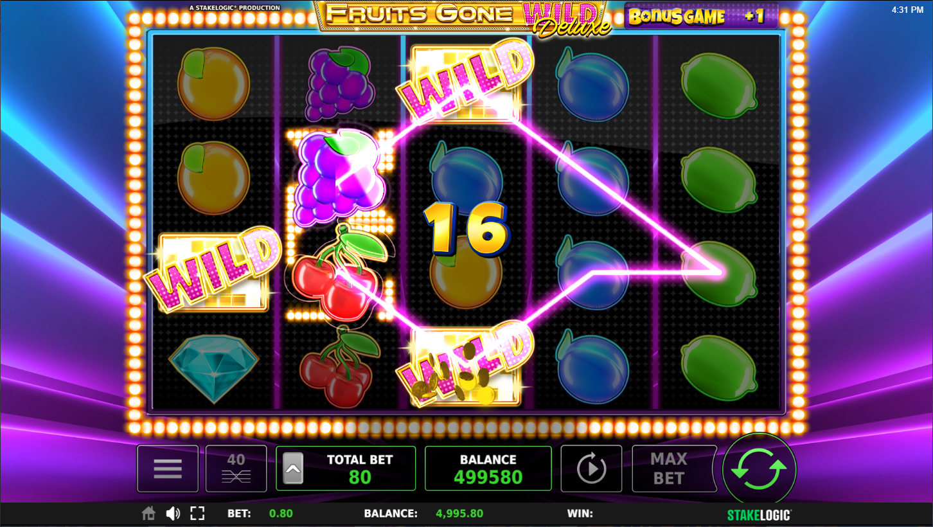
Task: Click the BONUS GAME +1 banner
Action: [701, 16]
